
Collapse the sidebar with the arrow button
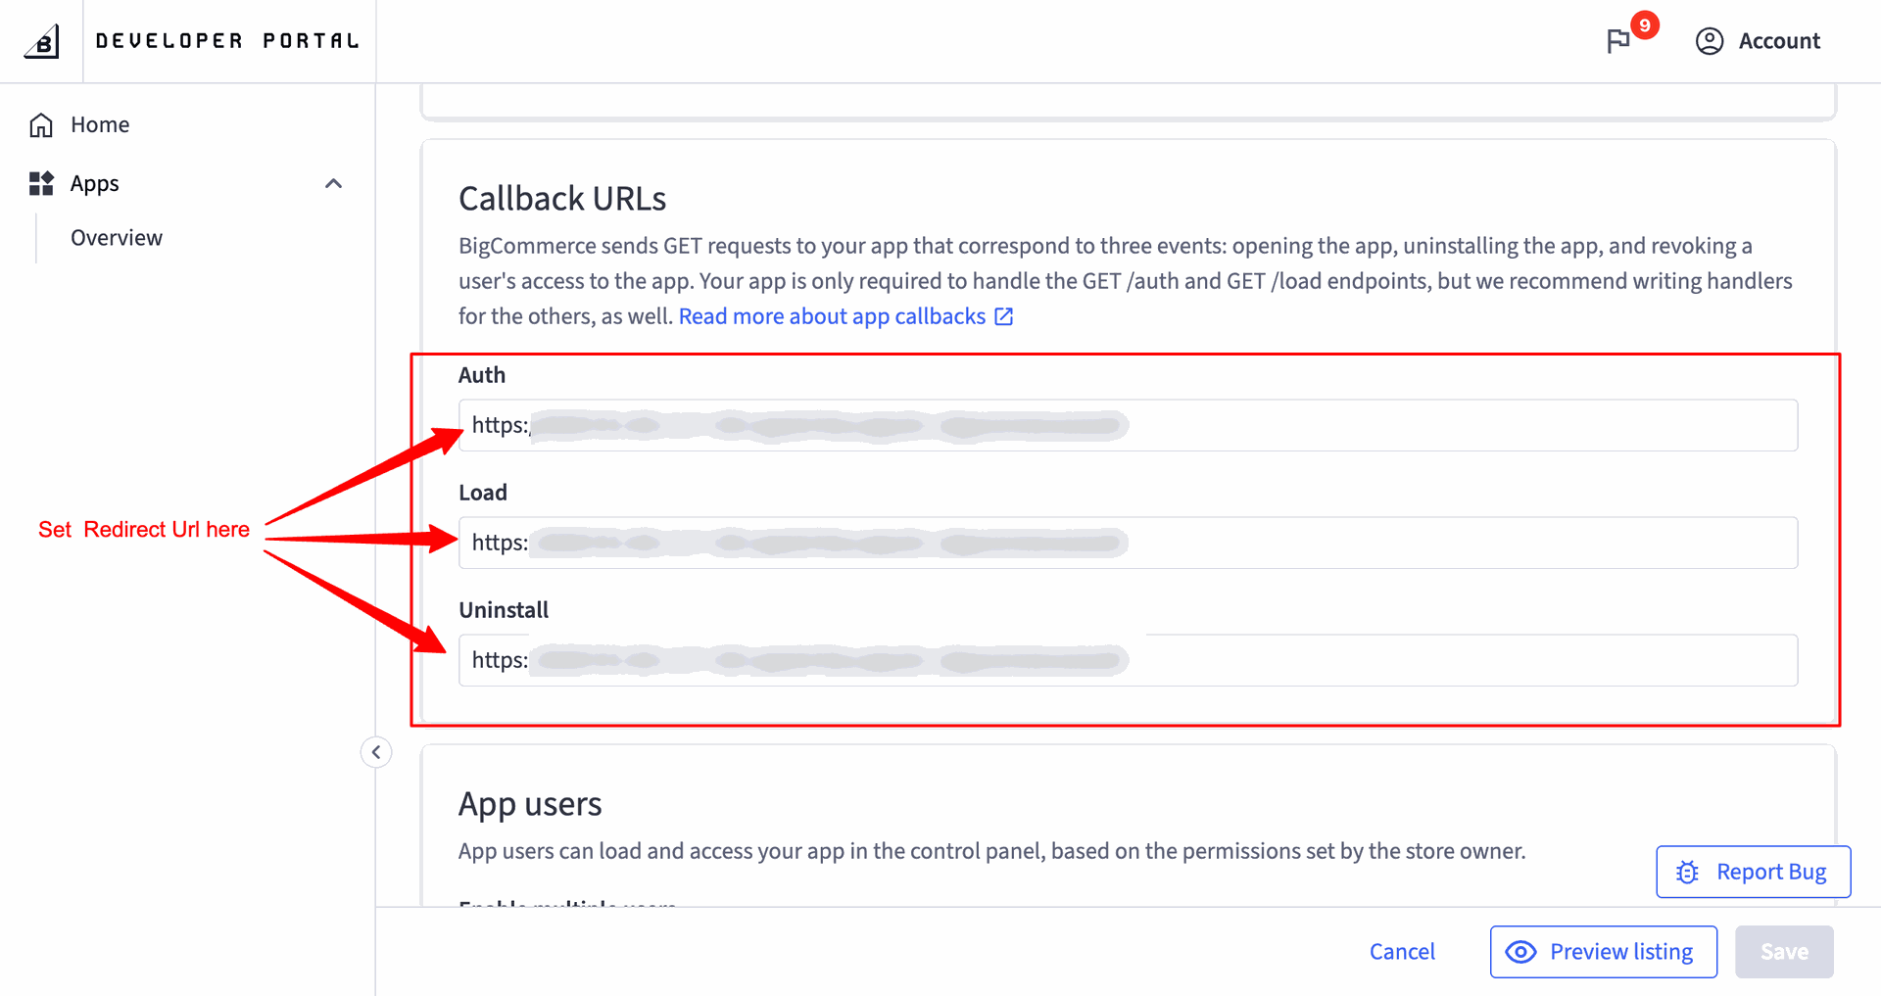[x=376, y=752]
